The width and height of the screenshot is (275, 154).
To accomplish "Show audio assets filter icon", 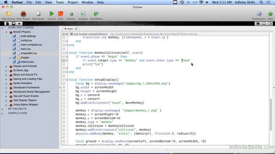I will click(x=19, y=24).
